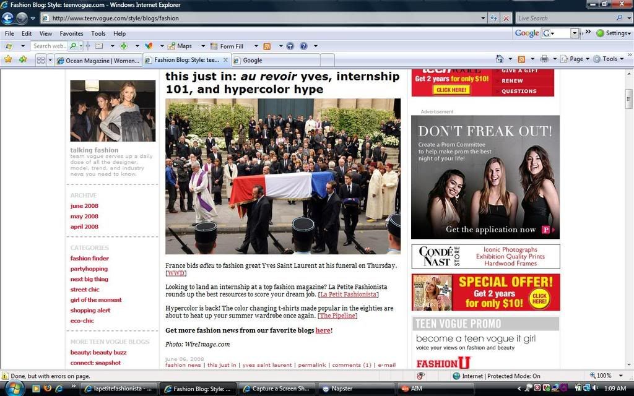Click the Home icon in command bar
Image resolution: width=634 pixels, height=396 pixels.
point(500,59)
